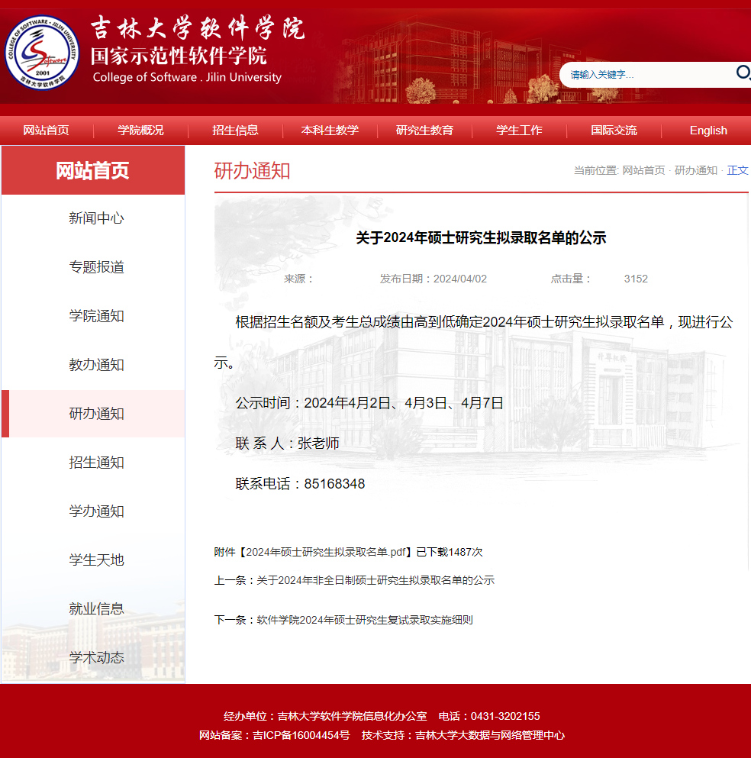Open 新闻中心 in the sidebar

[x=96, y=218]
